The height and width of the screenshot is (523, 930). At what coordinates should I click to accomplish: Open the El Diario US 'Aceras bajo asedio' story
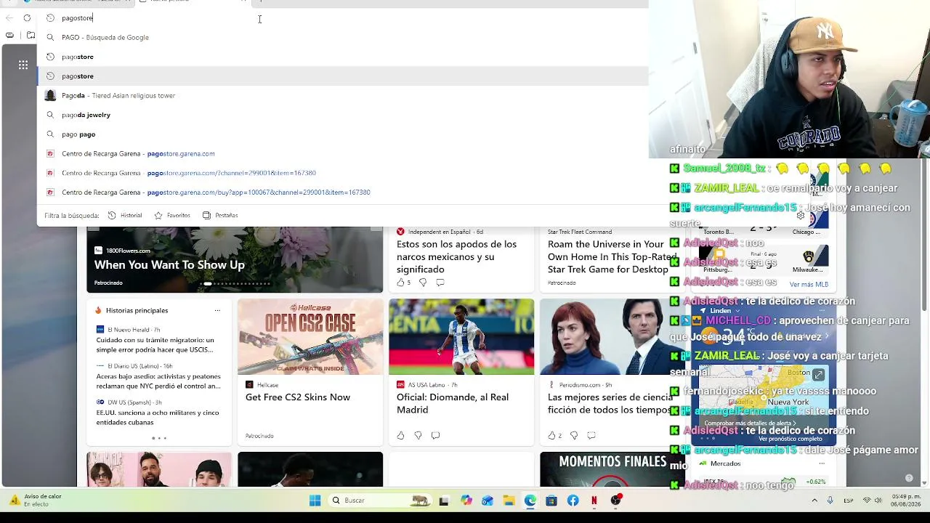point(158,381)
